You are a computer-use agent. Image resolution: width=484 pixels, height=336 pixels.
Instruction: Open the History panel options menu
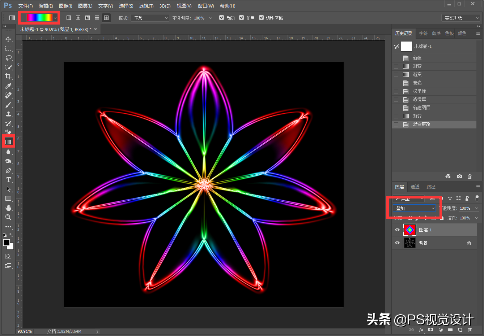pyautogui.click(x=478, y=33)
